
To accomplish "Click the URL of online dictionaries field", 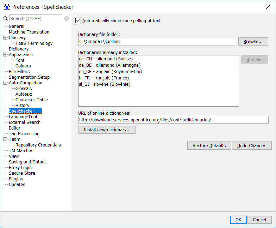I will [x=173, y=120].
